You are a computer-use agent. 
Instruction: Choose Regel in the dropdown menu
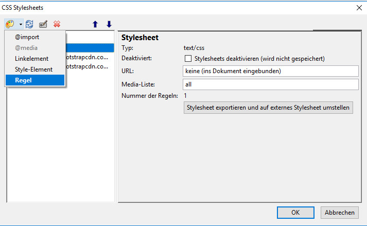[x=24, y=80]
